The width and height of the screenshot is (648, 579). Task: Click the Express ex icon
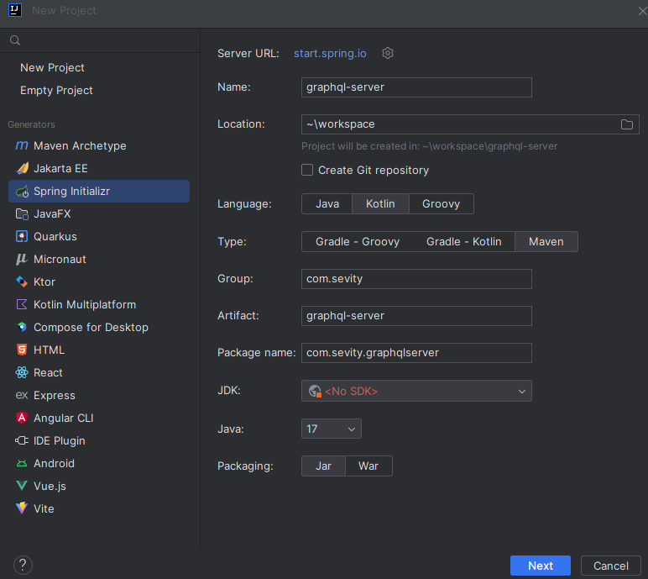[x=22, y=395]
